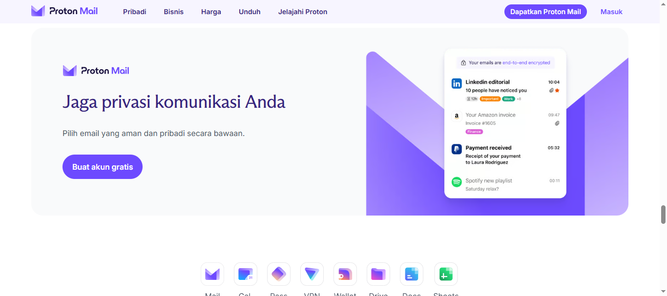Viewport: 667px width, 296px height.
Task: Select the Proton Drive product icon
Action: pos(378,274)
